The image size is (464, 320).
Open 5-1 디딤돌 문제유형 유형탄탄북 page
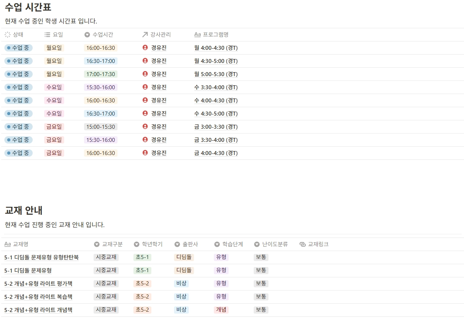point(41,257)
